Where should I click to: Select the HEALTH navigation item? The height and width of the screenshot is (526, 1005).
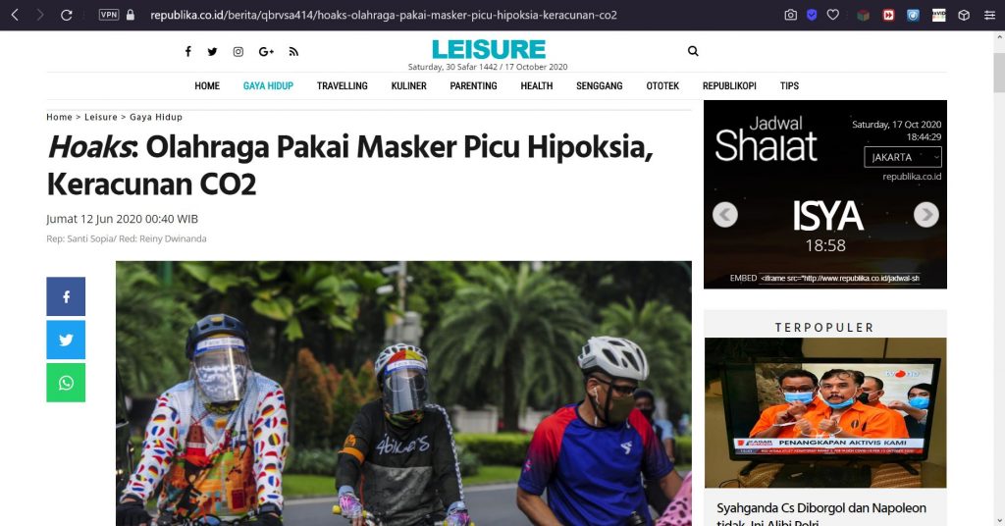pyautogui.click(x=537, y=85)
